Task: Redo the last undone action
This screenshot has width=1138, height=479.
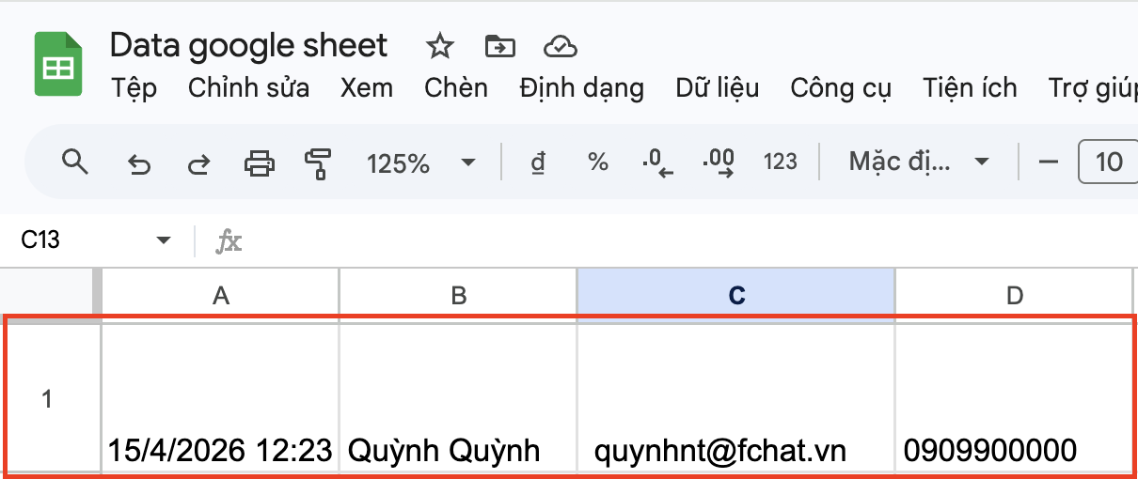Action: click(x=198, y=164)
